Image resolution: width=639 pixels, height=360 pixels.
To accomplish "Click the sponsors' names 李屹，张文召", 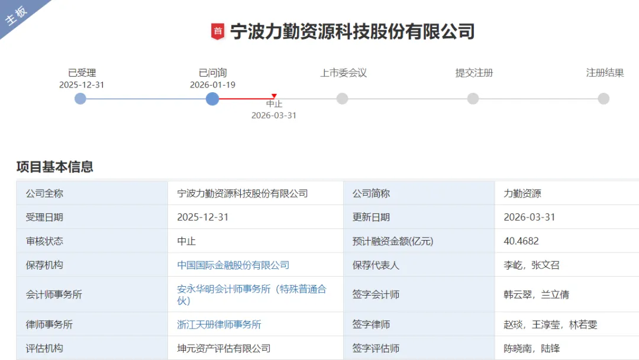I will pos(531,265).
